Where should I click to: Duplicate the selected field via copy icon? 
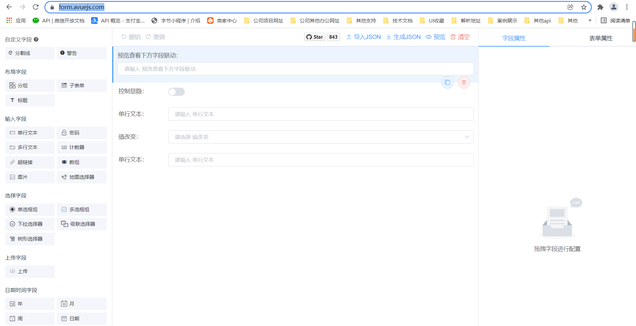[x=448, y=82]
